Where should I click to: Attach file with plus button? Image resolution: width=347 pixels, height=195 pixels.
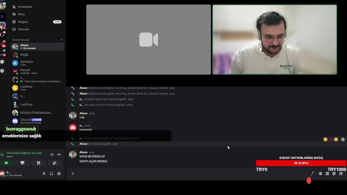pos(73,174)
